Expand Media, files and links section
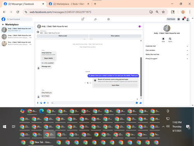 coord(167,55)
